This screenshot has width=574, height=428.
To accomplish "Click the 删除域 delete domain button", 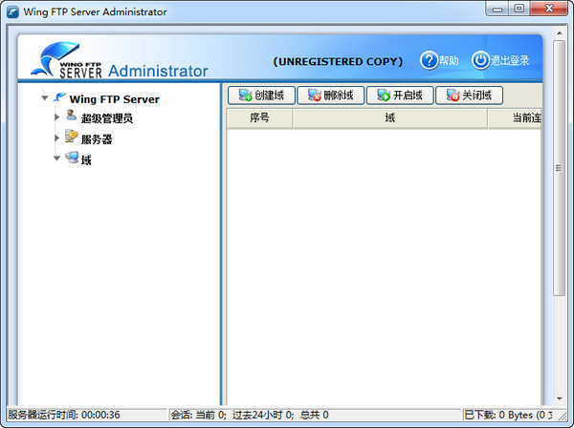I will (331, 96).
